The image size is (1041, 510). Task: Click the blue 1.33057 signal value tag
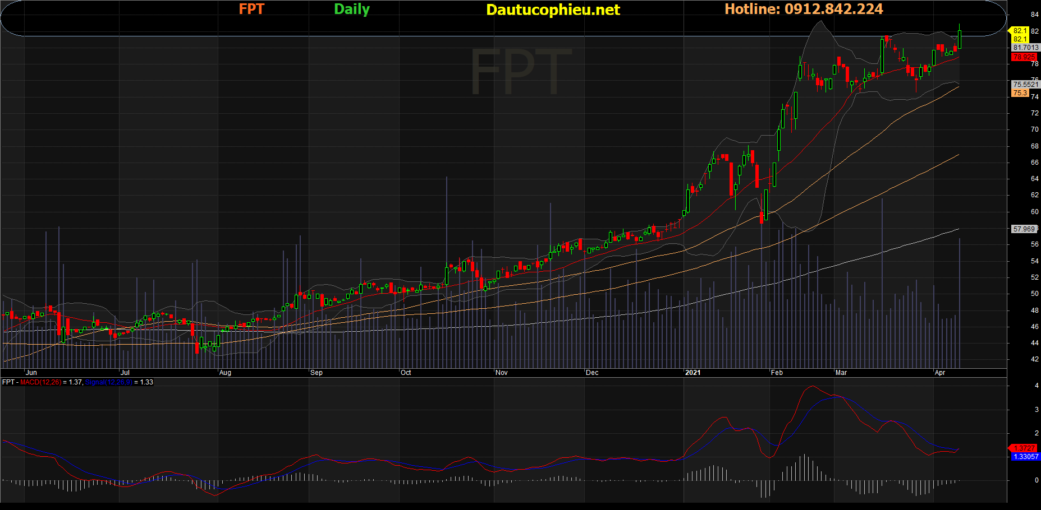coord(1026,457)
